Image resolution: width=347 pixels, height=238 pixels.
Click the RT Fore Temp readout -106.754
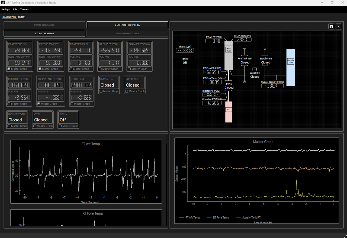coord(51,50)
